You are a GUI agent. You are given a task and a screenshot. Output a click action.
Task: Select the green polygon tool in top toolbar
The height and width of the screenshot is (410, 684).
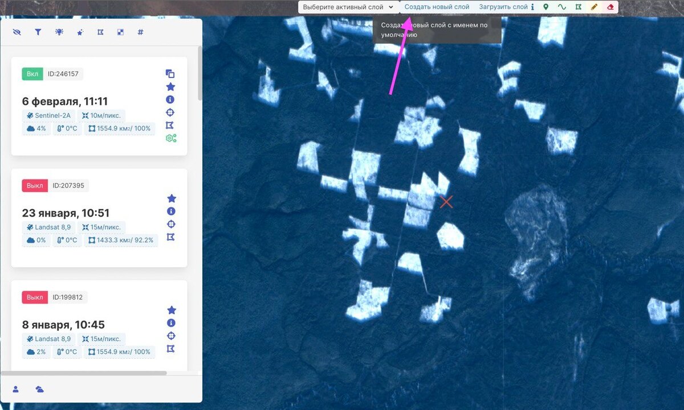[578, 7]
